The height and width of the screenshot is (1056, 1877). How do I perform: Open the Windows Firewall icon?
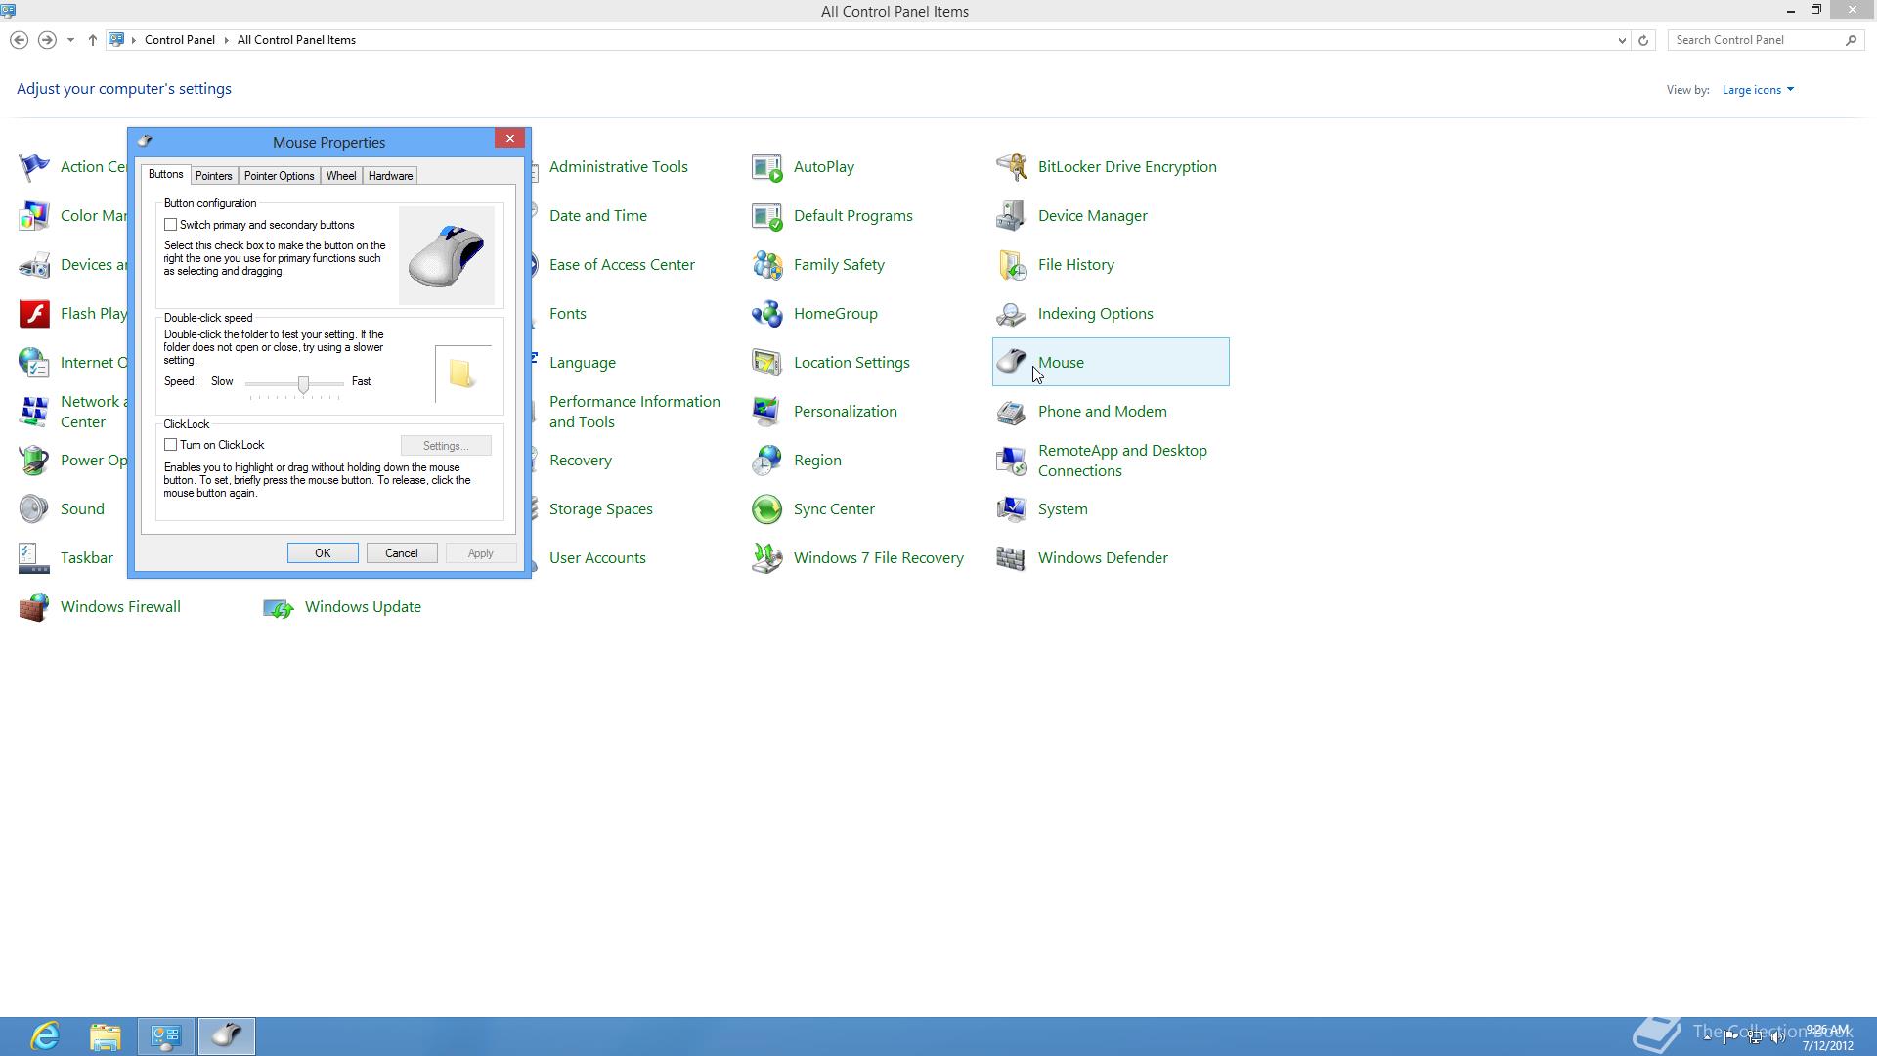(33, 607)
